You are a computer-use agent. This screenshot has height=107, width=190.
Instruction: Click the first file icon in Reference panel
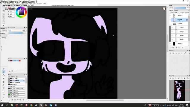tap(170, 53)
